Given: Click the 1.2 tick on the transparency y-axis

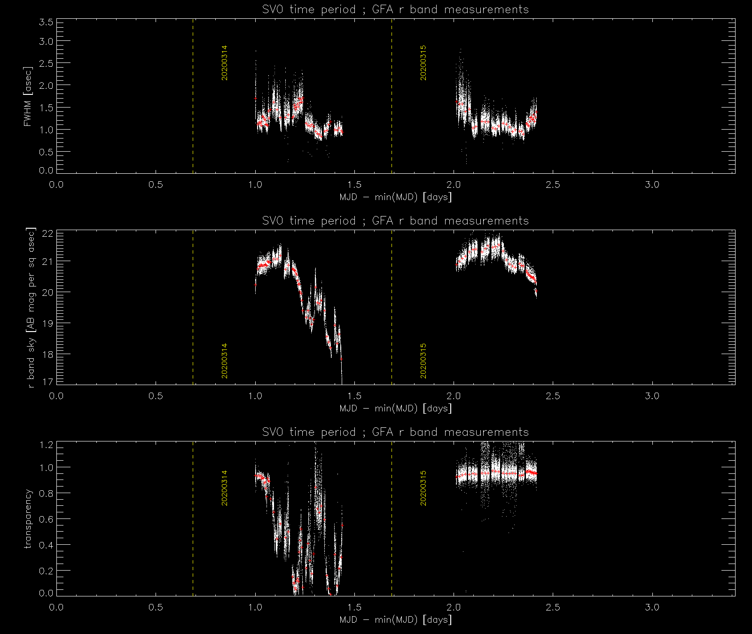Looking at the screenshot, I should click(47, 445).
